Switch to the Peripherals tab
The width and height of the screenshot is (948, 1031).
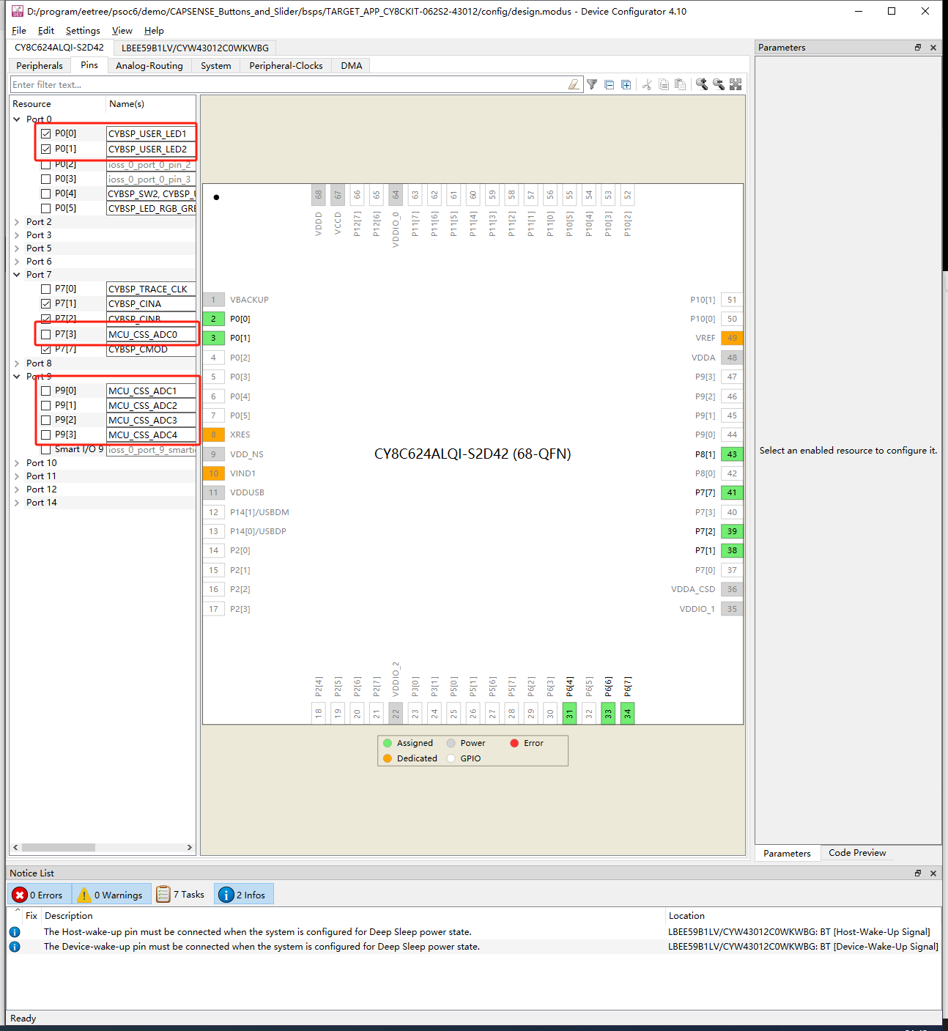pos(40,66)
